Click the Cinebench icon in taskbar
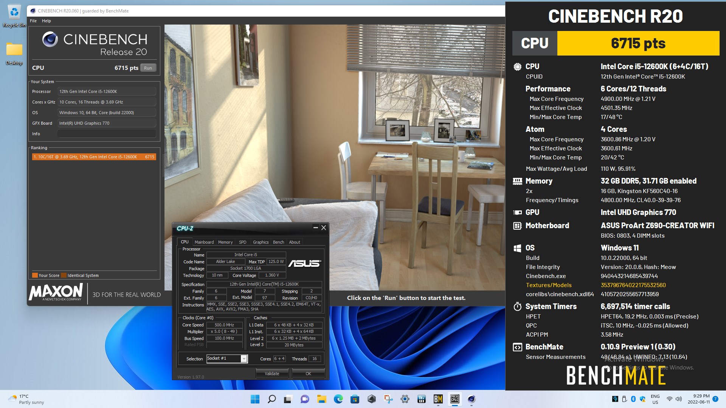This screenshot has width=726, height=408. tap(471, 399)
